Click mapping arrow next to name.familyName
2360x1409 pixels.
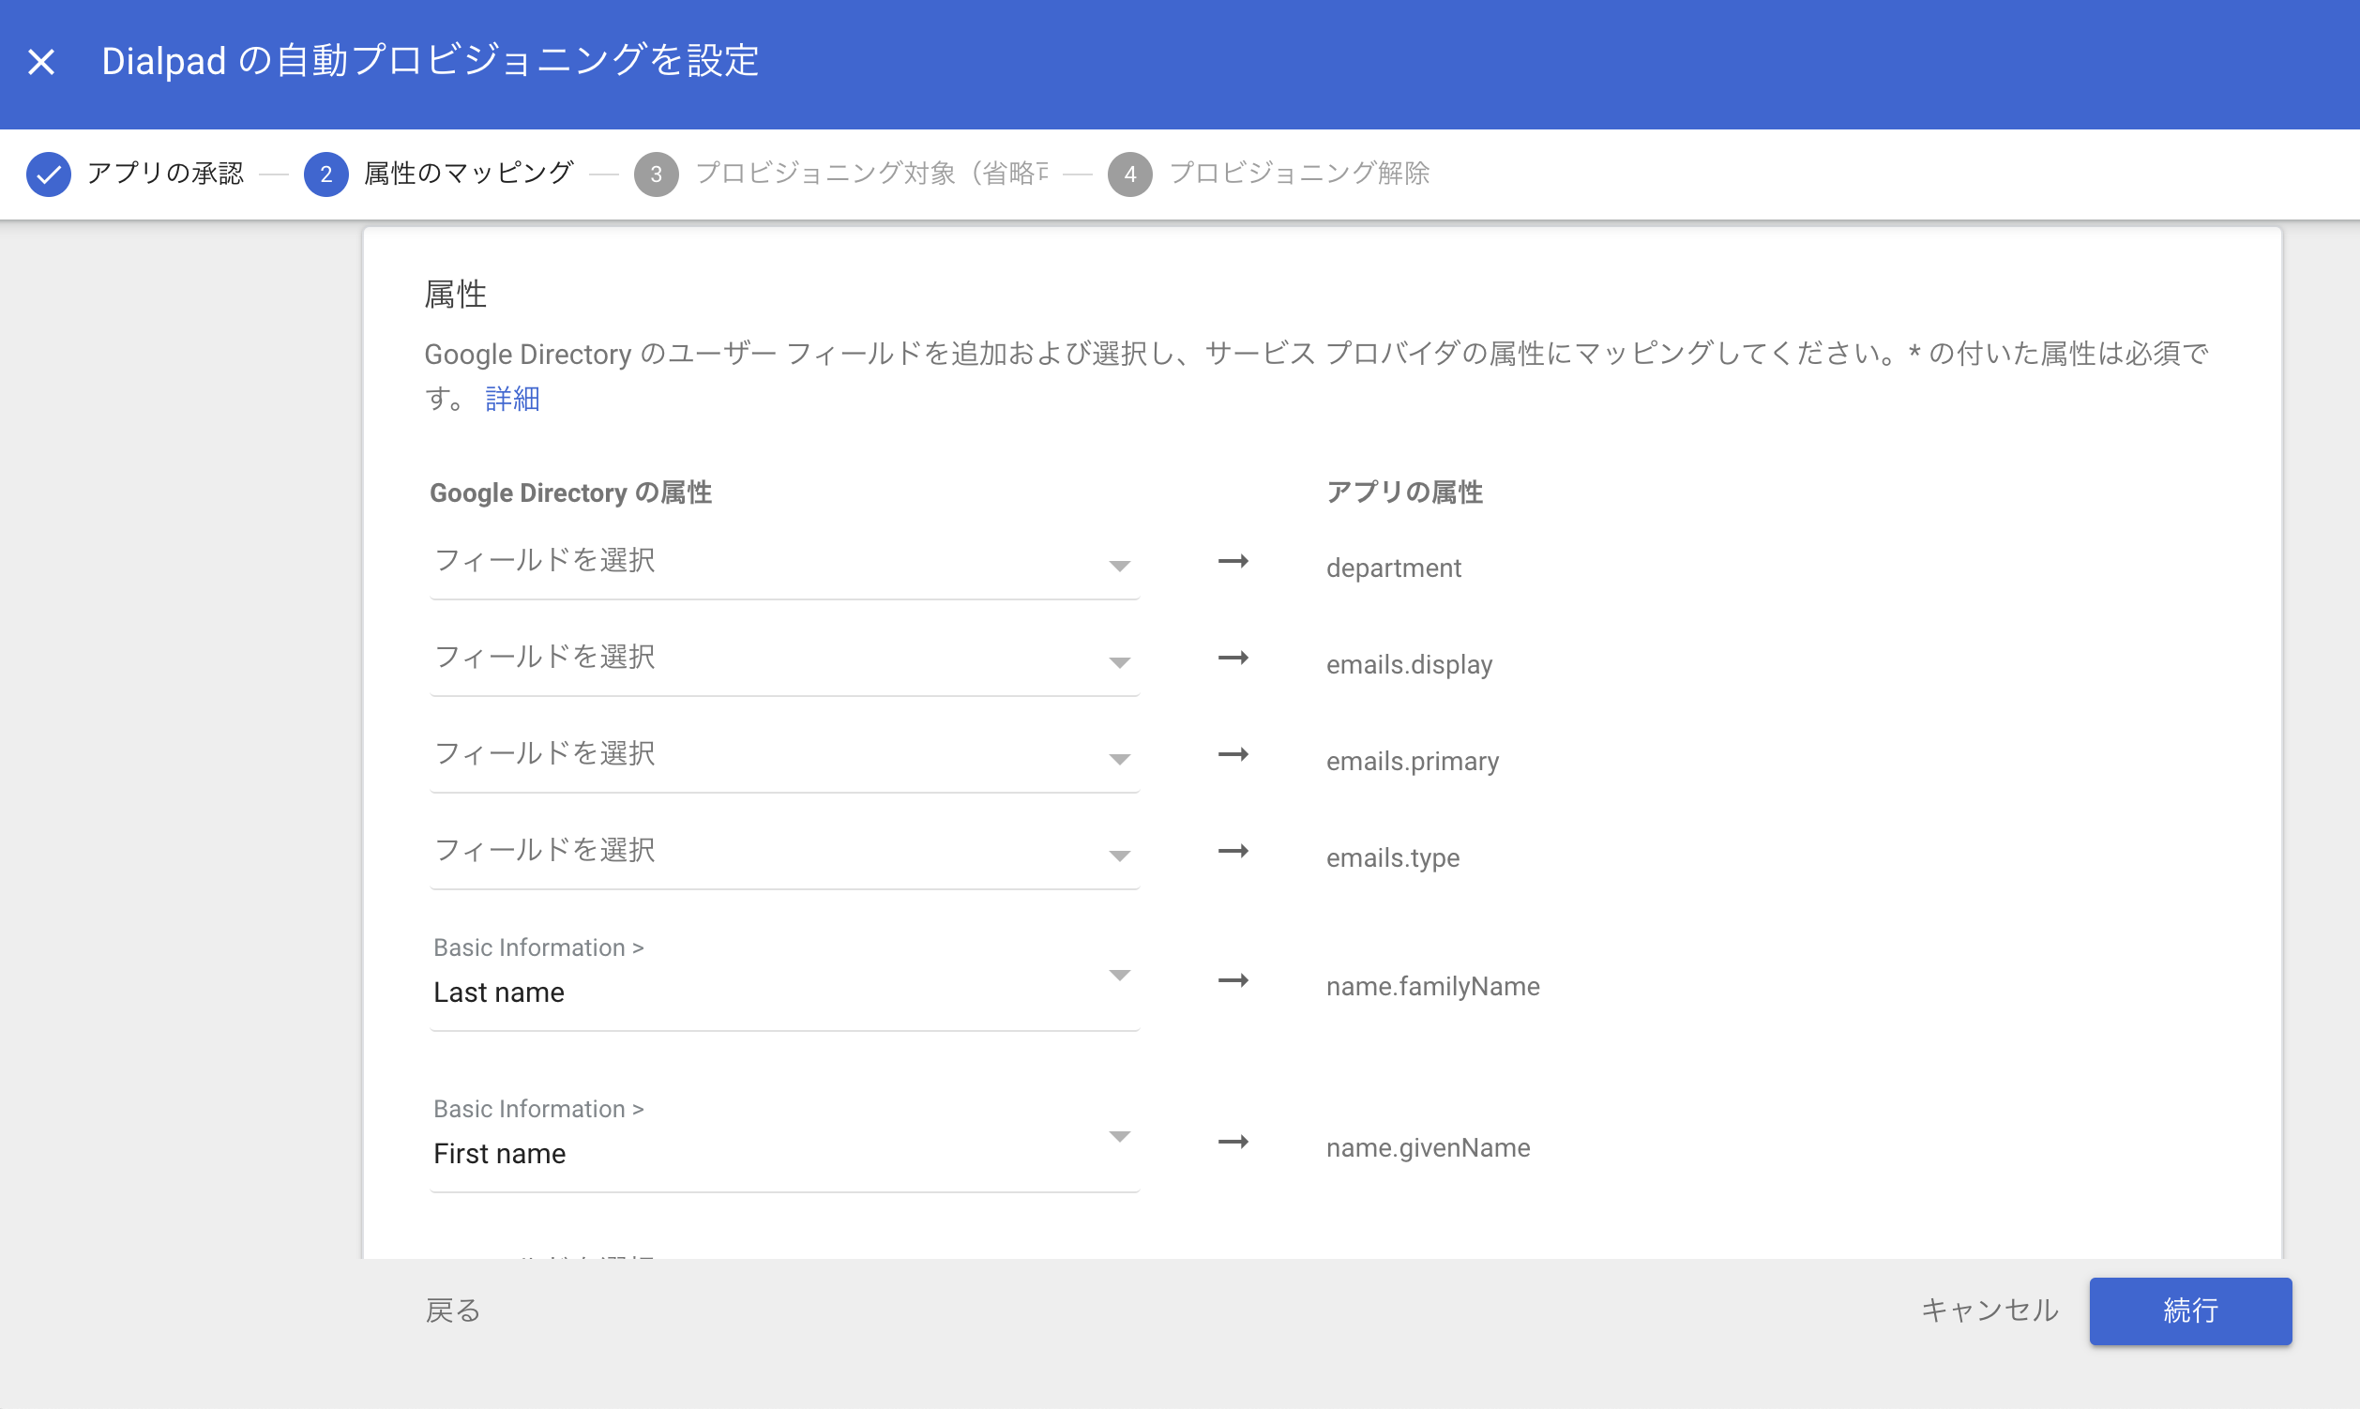(x=1233, y=981)
